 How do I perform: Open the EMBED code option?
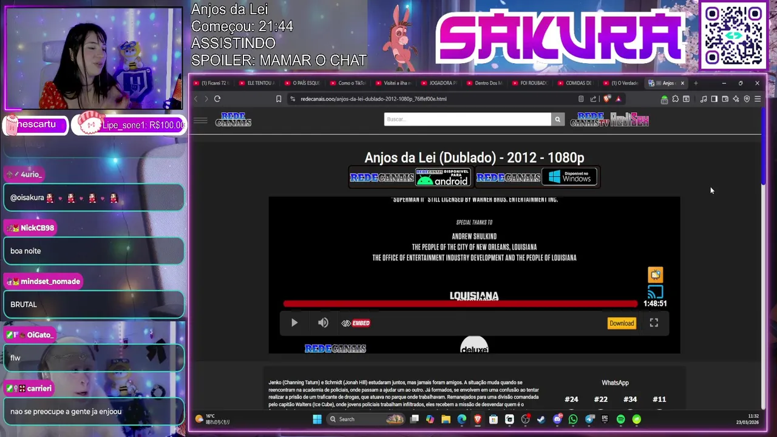pyautogui.click(x=356, y=323)
